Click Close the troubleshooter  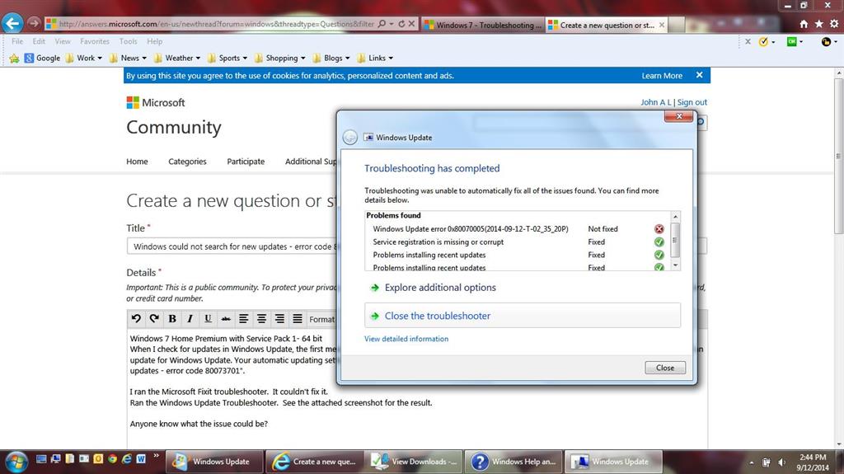[x=522, y=316]
